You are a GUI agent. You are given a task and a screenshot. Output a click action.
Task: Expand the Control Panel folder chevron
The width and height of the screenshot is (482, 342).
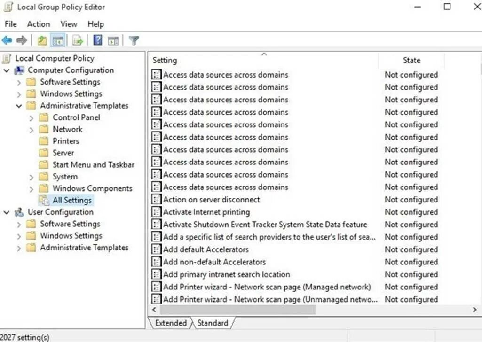point(31,118)
